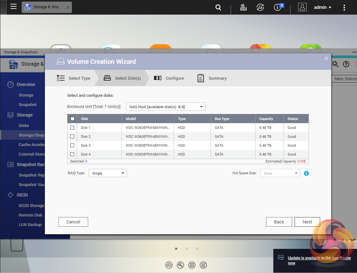Viewport: 357px width, 273px height.
Task: Toggle the select-all disks header checkbox
Action: (x=72, y=119)
